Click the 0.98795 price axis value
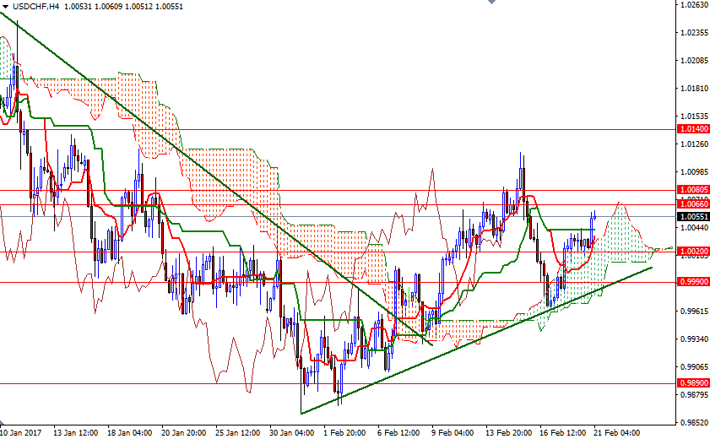This screenshot has height=439, width=710. [694, 394]
